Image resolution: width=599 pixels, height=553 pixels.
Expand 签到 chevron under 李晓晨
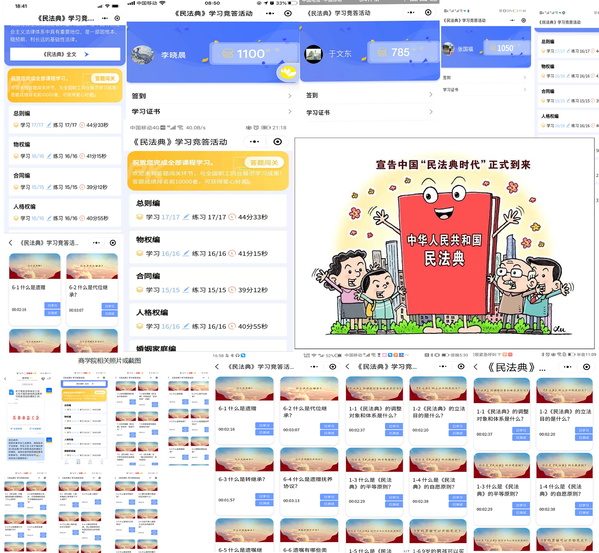(290, 96)
